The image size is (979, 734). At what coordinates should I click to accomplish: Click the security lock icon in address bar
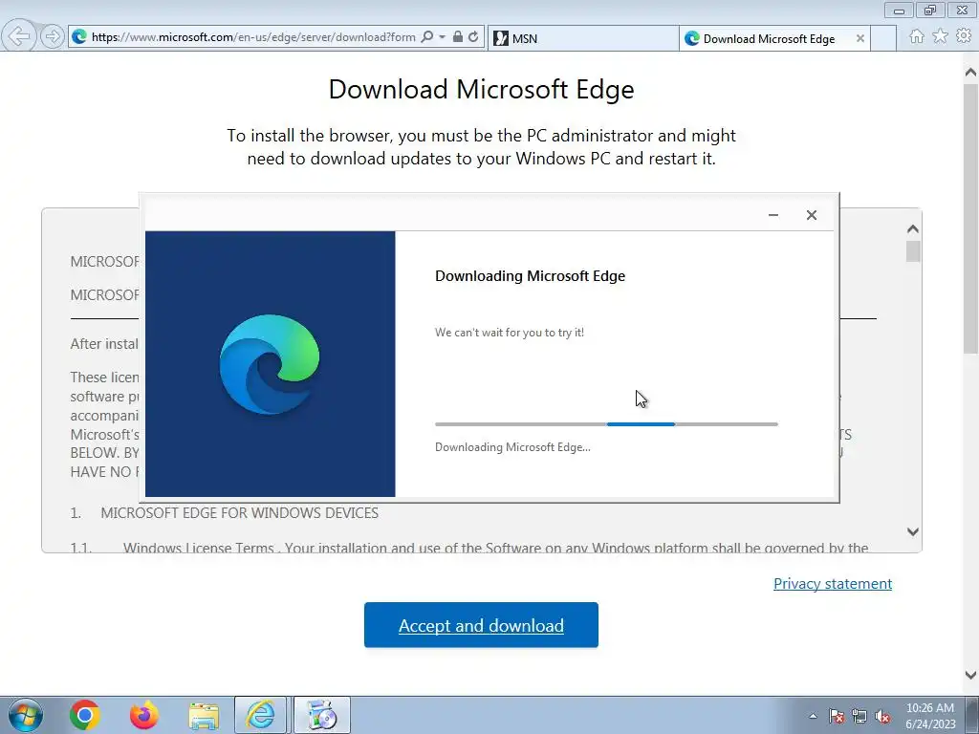point(458,37)
